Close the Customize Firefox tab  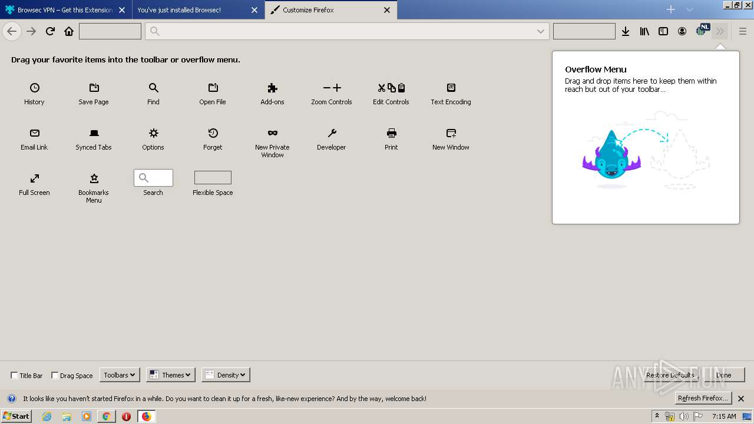[x=387, y=10]
